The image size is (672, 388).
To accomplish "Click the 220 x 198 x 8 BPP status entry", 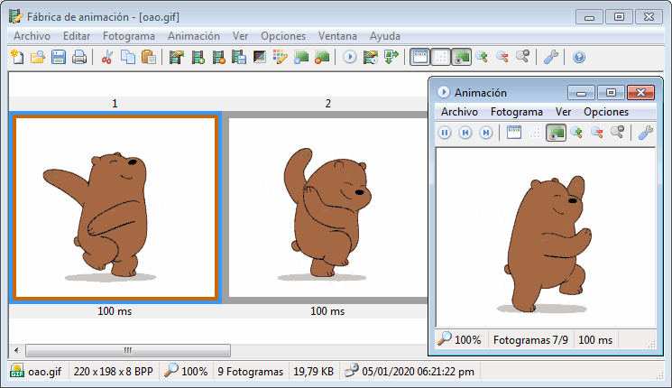I will [x=113, y=371].
